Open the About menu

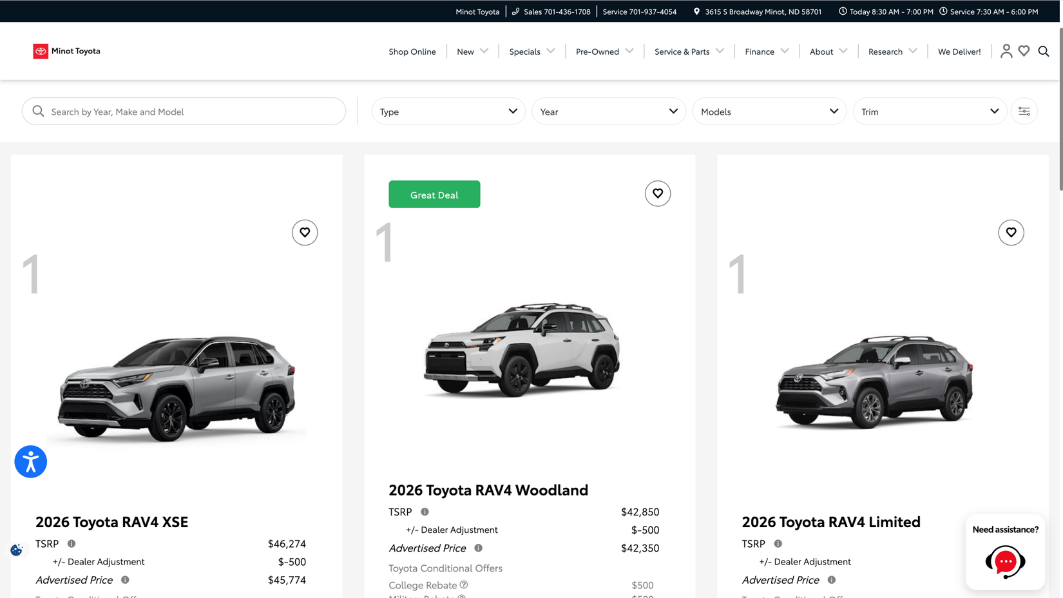point(821,52)
